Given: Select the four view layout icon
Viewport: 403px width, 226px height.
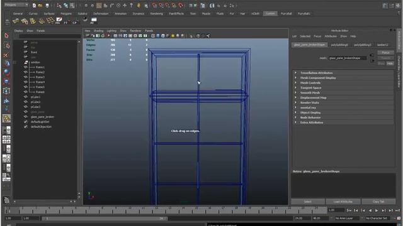Looking at the screenshot, I should point(6,139).
